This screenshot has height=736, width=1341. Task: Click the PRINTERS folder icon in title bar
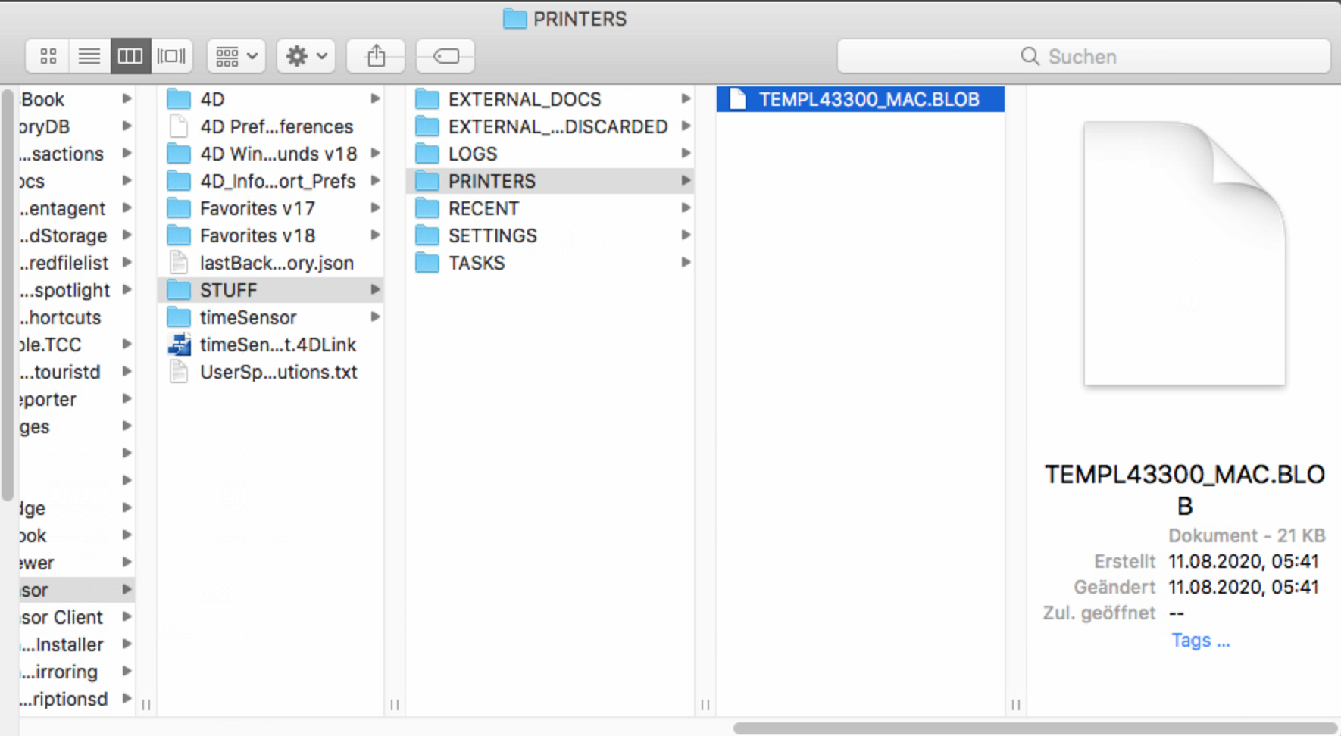coord(515,19)
